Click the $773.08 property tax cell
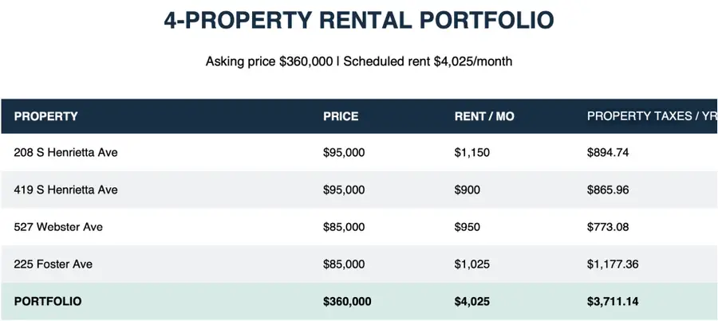 (608, 227)
